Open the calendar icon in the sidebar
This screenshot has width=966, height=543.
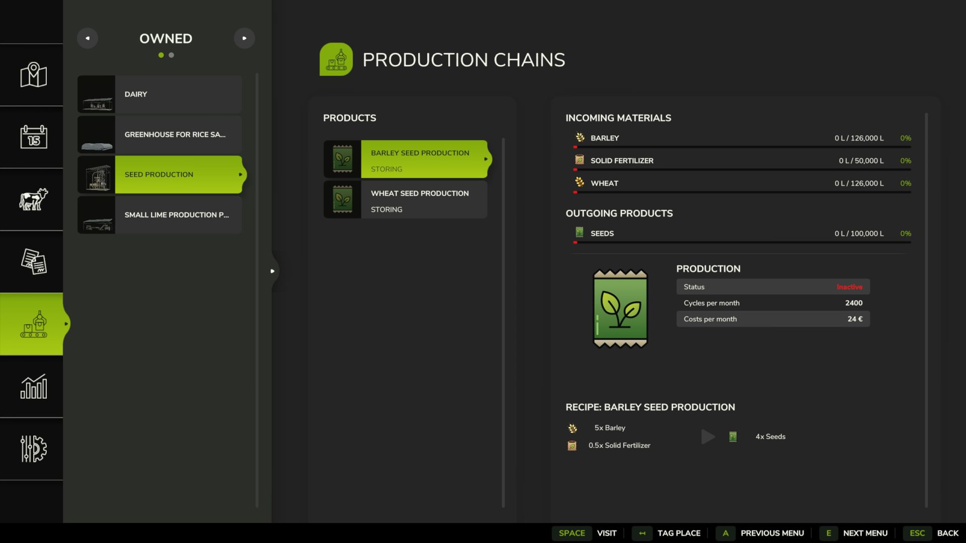33,137
